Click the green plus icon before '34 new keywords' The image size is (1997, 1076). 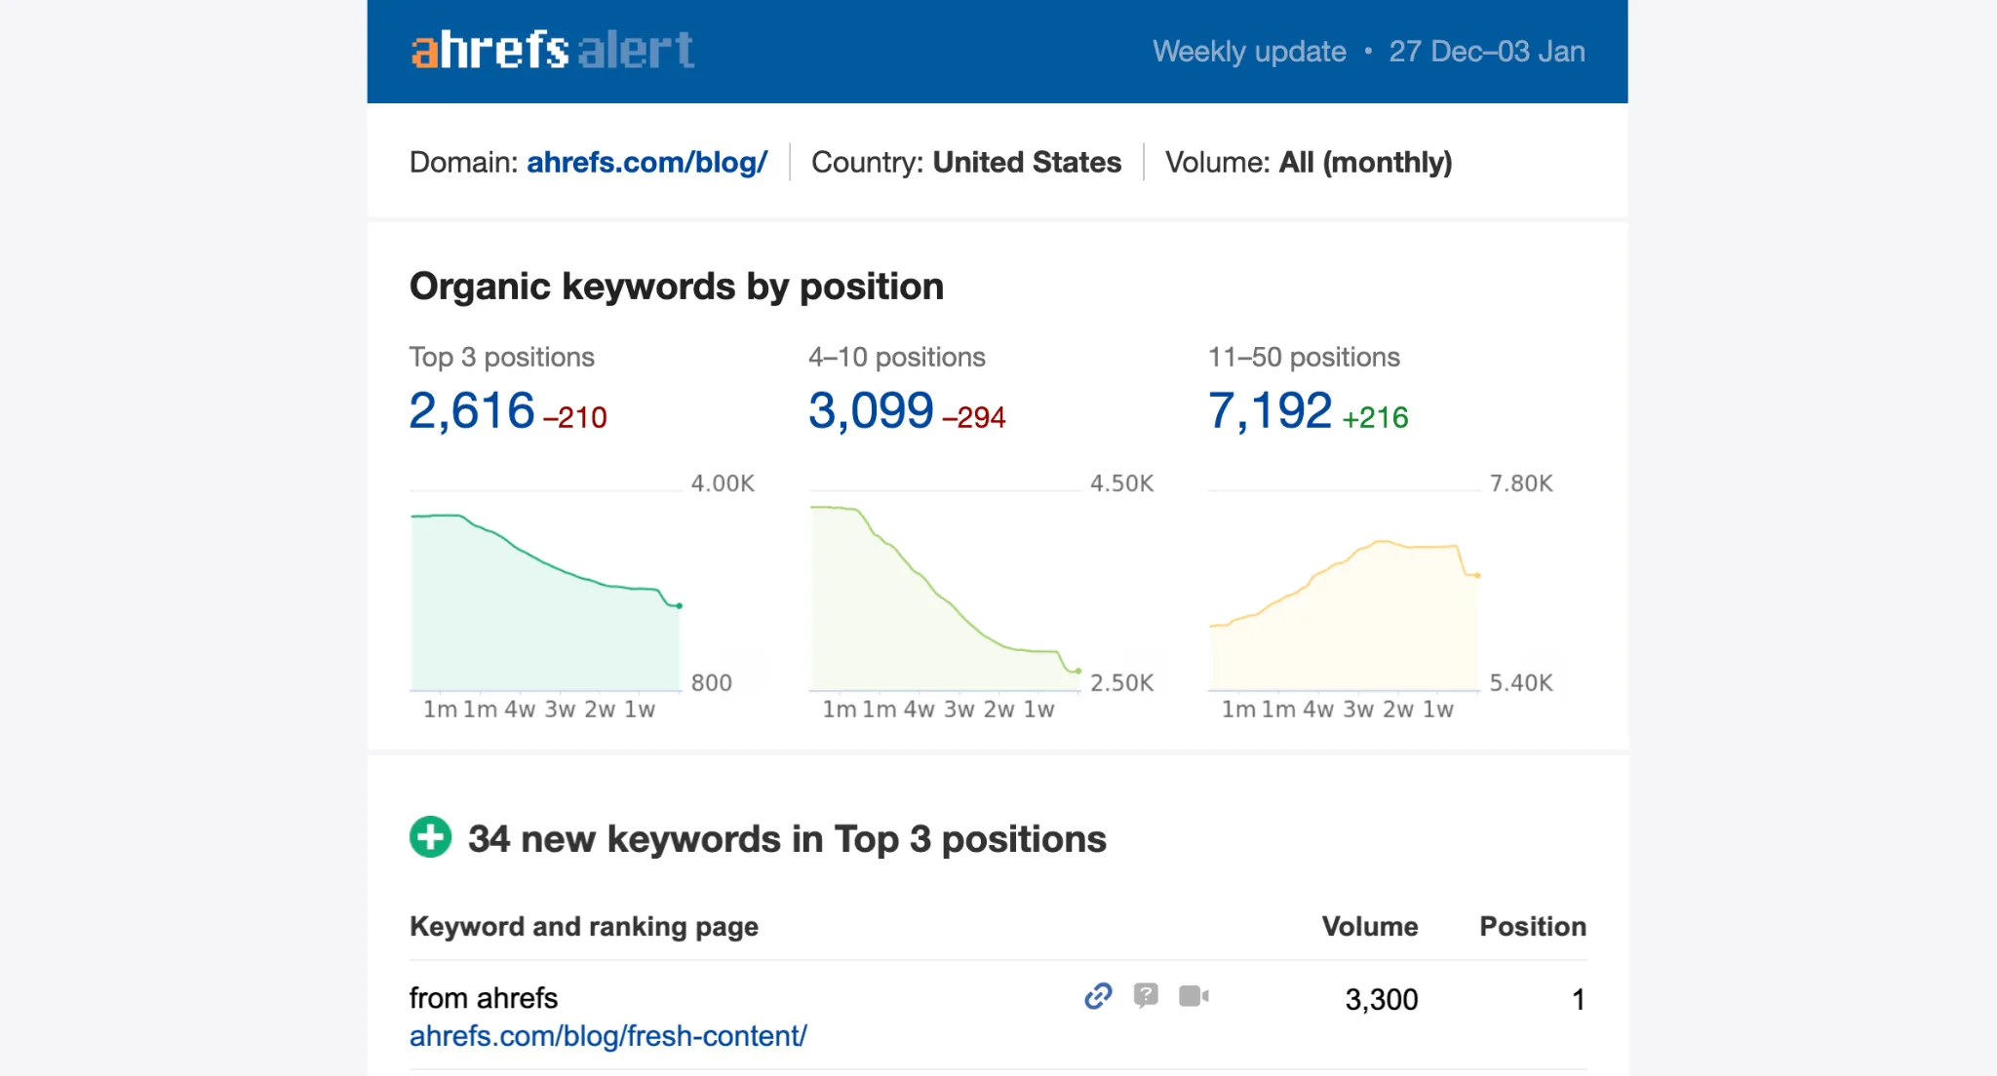(430, 837)
